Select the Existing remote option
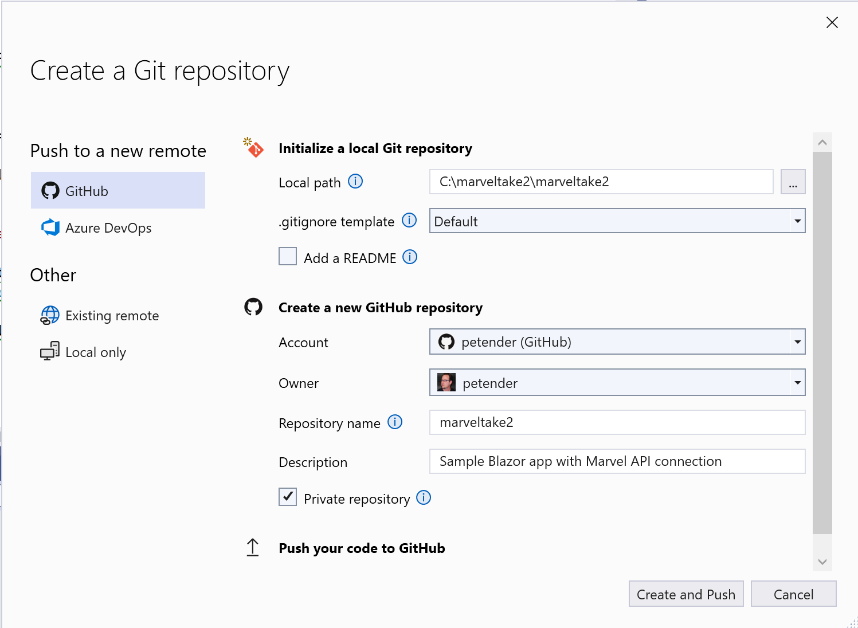Viewport: 858px width, 628px height. [x=112, y=315]
